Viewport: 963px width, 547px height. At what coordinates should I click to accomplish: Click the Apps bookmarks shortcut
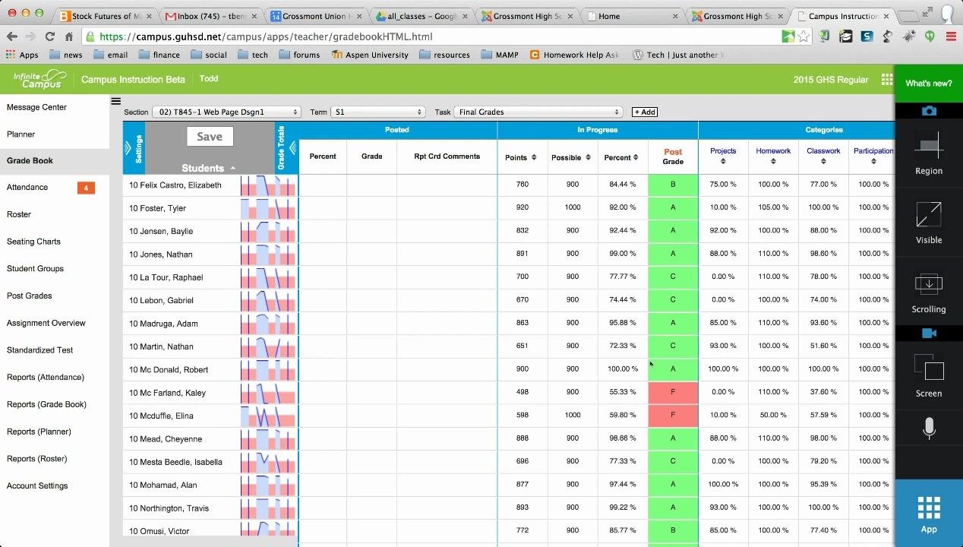tap(21, 55)
